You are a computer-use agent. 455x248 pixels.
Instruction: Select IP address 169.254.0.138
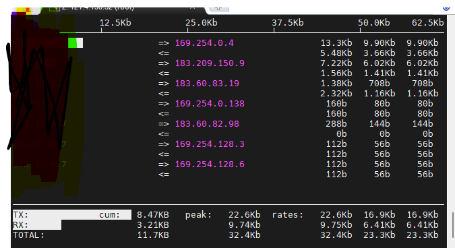coord(210,104)
